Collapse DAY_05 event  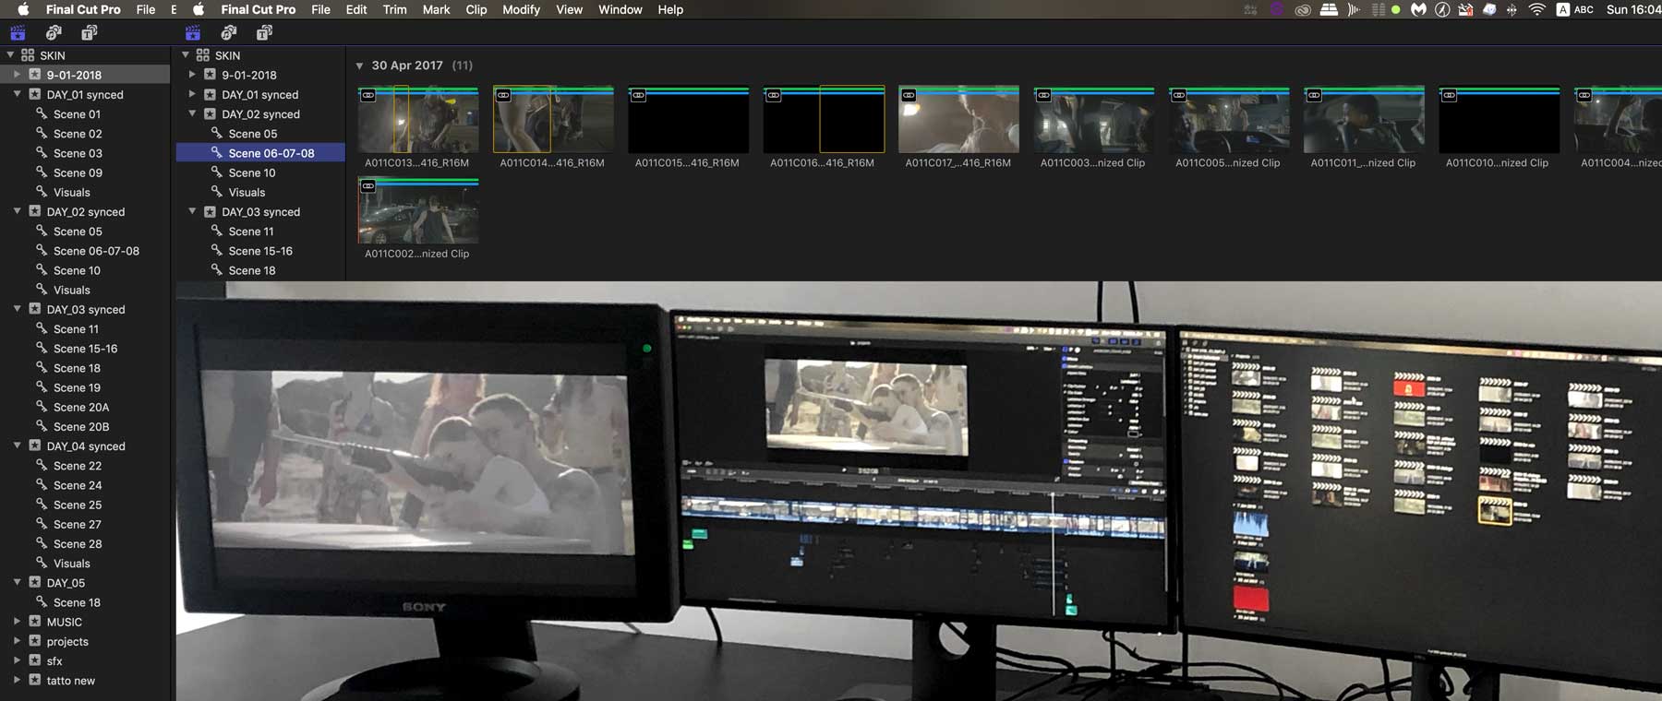(x=18, y=582)
